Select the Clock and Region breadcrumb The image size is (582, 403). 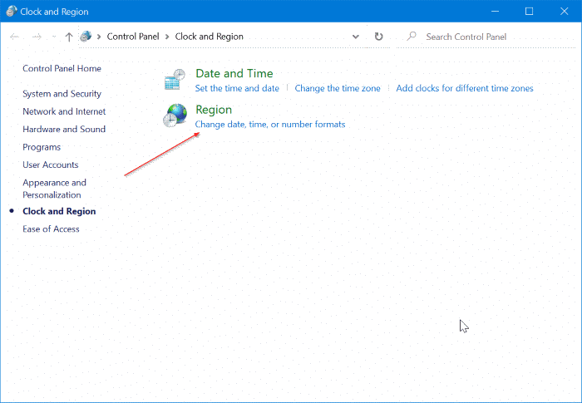click(x=209, y=37)
